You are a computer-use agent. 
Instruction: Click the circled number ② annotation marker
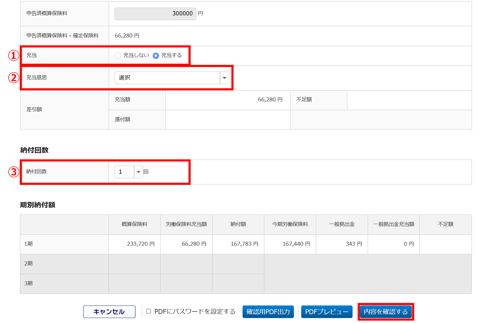[x=13, y=78]
